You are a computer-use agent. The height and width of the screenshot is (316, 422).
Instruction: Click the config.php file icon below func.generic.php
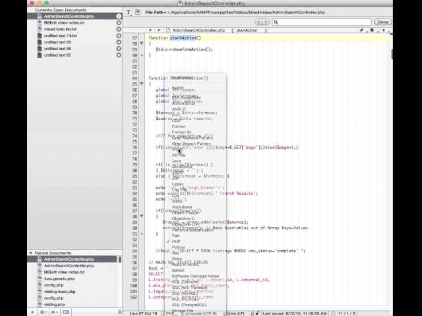(40, 285)
